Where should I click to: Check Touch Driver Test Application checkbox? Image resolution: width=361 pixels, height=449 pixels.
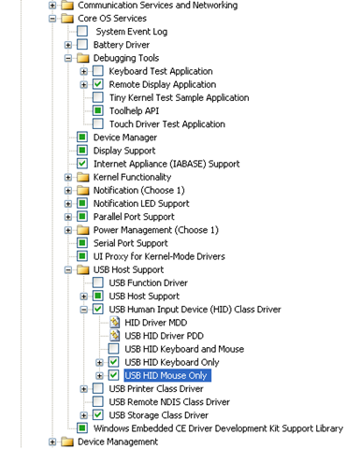coord(98,124)
